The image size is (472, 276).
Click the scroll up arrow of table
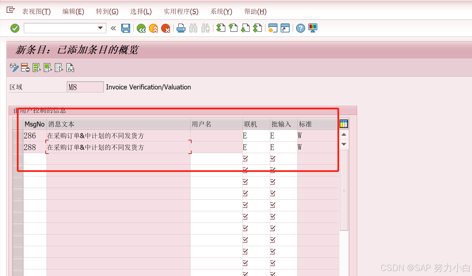[344, 135]
